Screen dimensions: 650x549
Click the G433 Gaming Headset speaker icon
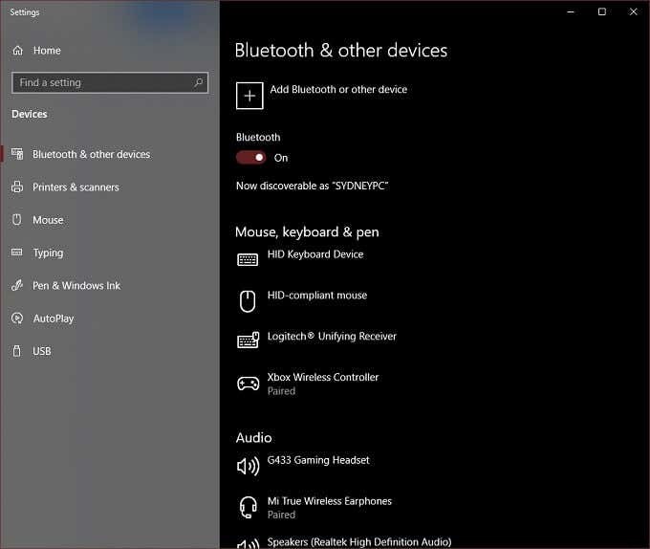point(248,466)
